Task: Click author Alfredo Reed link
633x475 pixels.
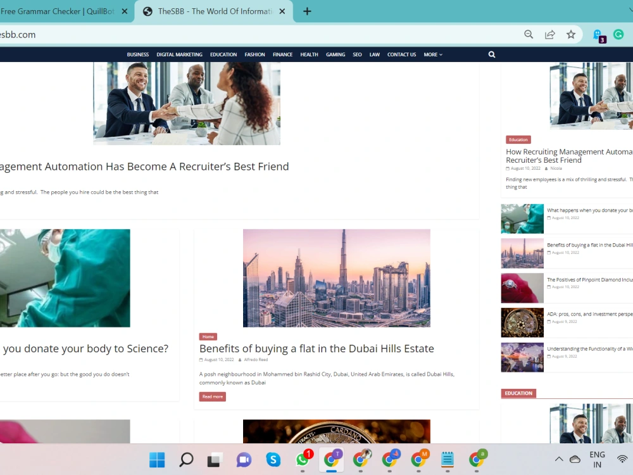Action: [256, 360]
